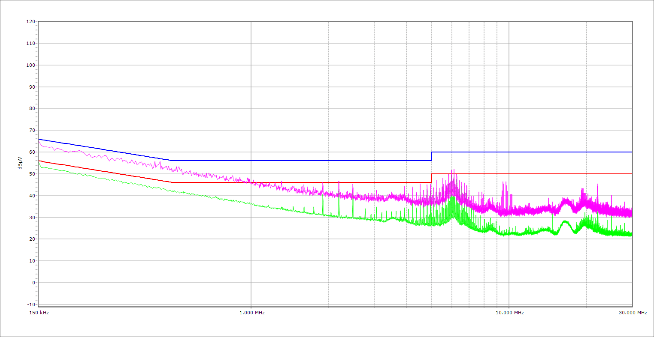Select the 60 tick label on y-axis
The image size is (654, 337).
coord(32,152)
